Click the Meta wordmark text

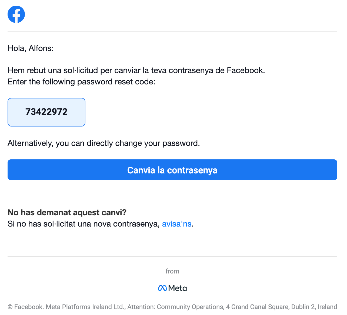point(178,288)
